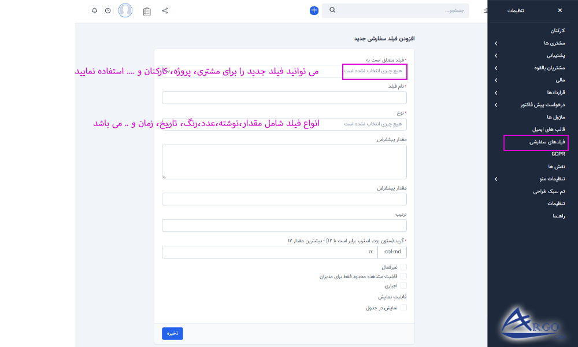
Task: Click the recent activity clock icon
Action: pyautogui.click(x=108, y=10)
